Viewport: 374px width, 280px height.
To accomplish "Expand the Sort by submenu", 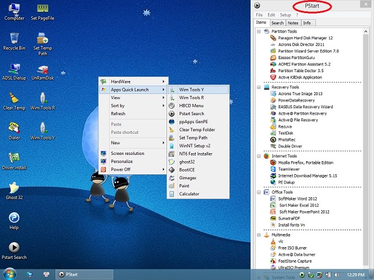I will tap(133, 106).
